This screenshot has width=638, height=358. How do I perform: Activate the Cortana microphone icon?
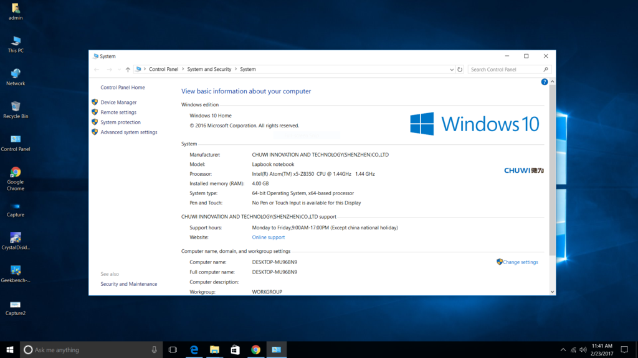click(155, 349)
